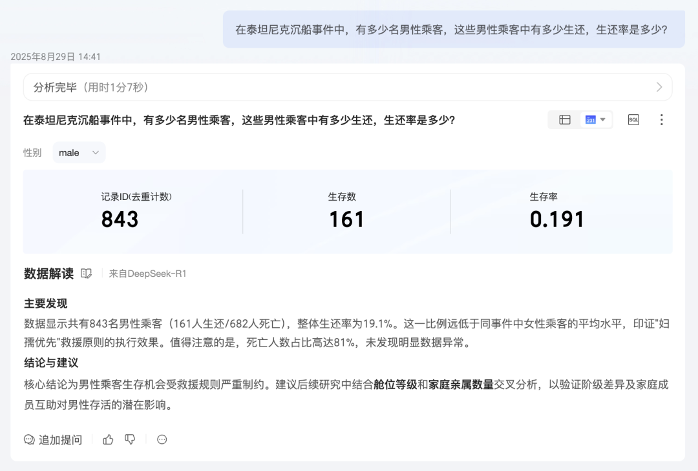Open the round ellipsis bubble icon

[162, 440]
